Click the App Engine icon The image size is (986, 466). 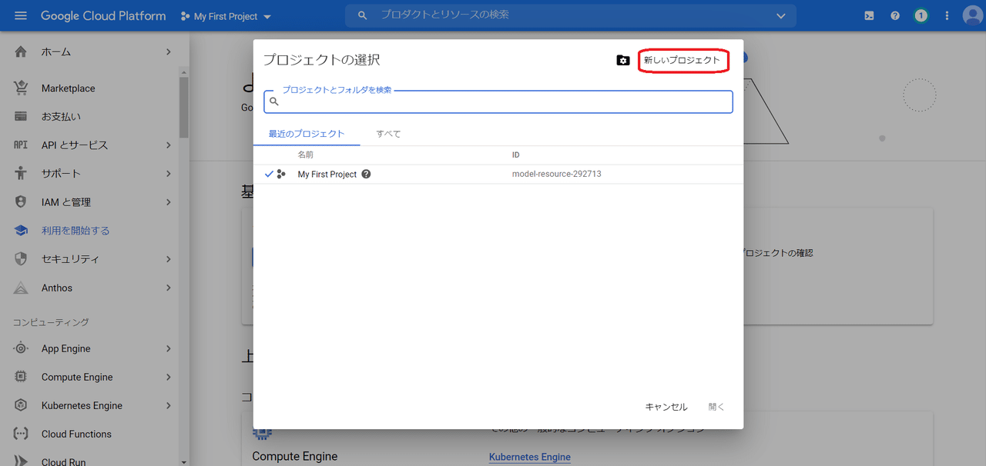(x=21, y=348)
